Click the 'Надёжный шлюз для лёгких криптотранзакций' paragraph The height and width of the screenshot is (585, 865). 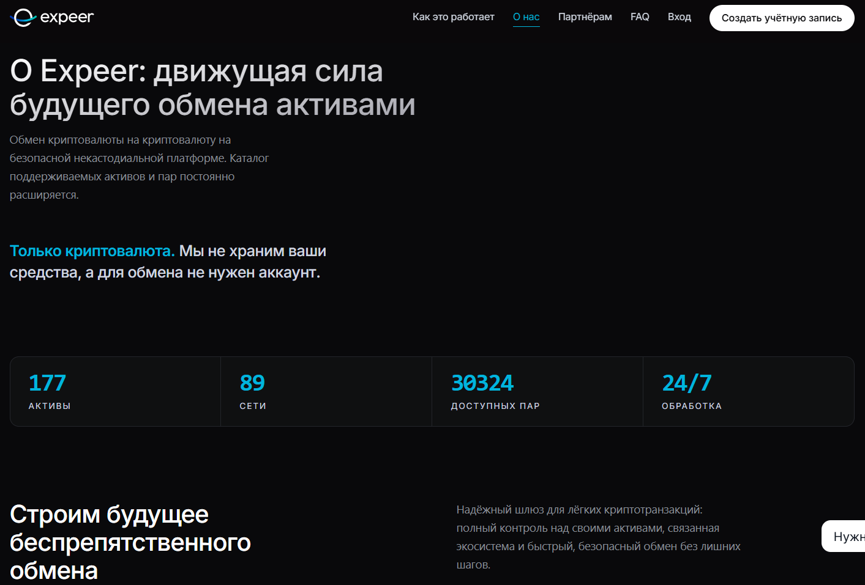point(599,537)
